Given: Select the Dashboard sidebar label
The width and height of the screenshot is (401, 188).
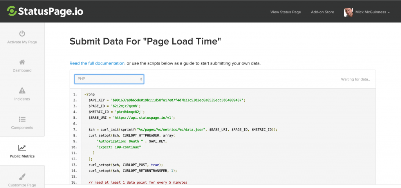Looking at the screenshot, I should coord(22,70).
